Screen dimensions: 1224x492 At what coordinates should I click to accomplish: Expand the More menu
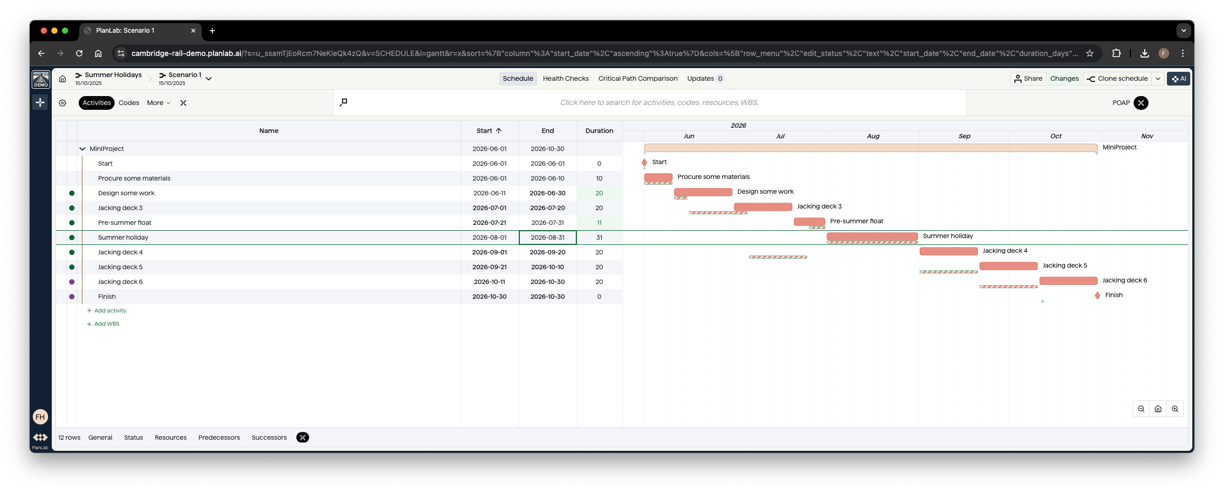[x=158, y=103]
